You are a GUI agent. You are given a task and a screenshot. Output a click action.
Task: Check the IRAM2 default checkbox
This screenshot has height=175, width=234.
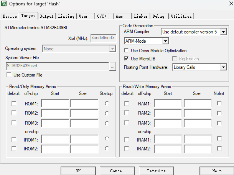[127, 149]
